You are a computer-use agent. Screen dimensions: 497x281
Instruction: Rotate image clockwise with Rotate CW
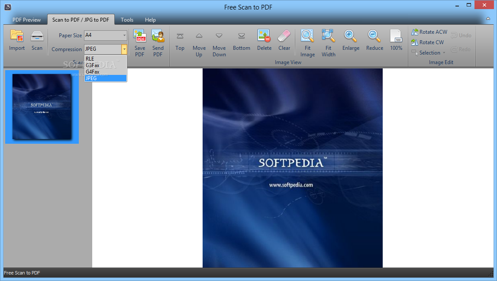point(428,42)
